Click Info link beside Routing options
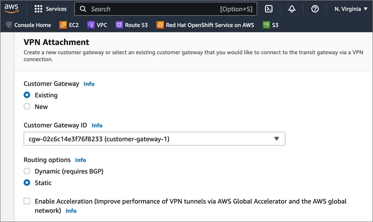Image resolution: width=373 pixels, height=222 pixels. click(x=80, y=160)
